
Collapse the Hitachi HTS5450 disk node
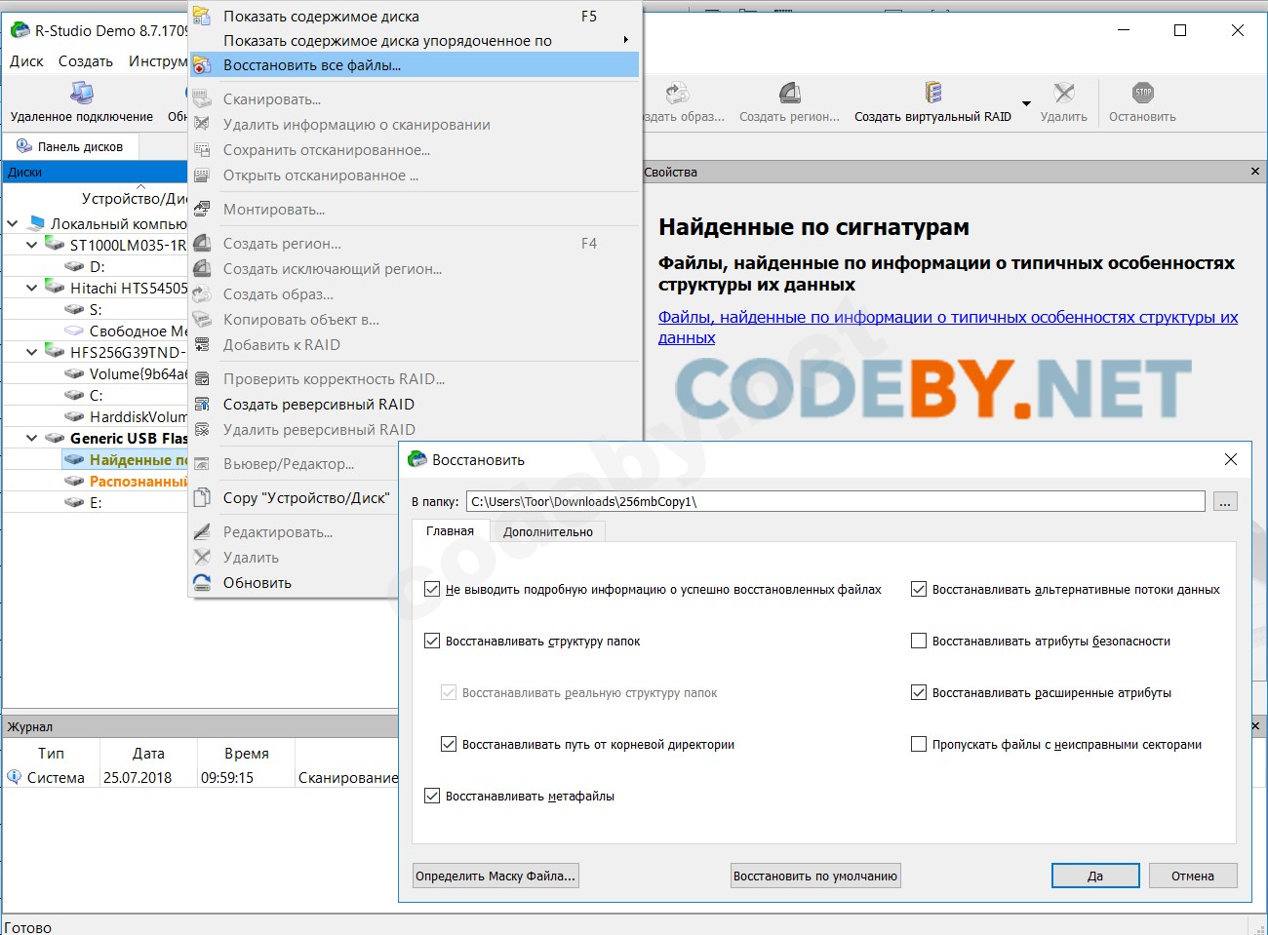click(x=32, y=288)
